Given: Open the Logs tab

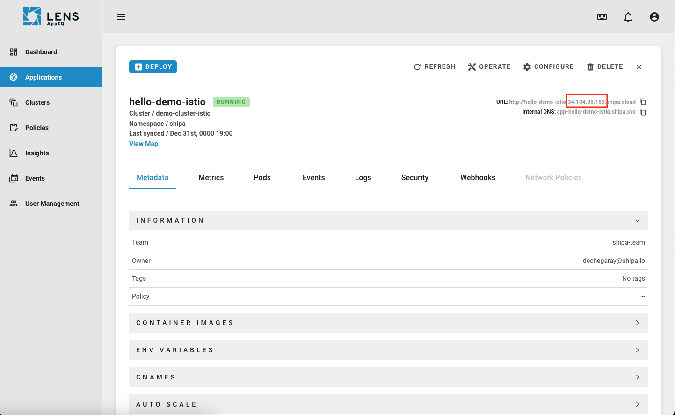Looking at the screenshot, I should pos(363,177).
